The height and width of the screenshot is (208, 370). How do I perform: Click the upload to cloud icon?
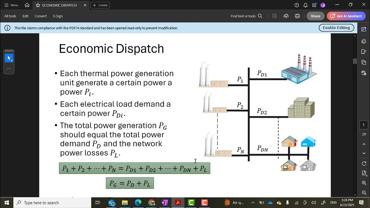tap(286, 16)
